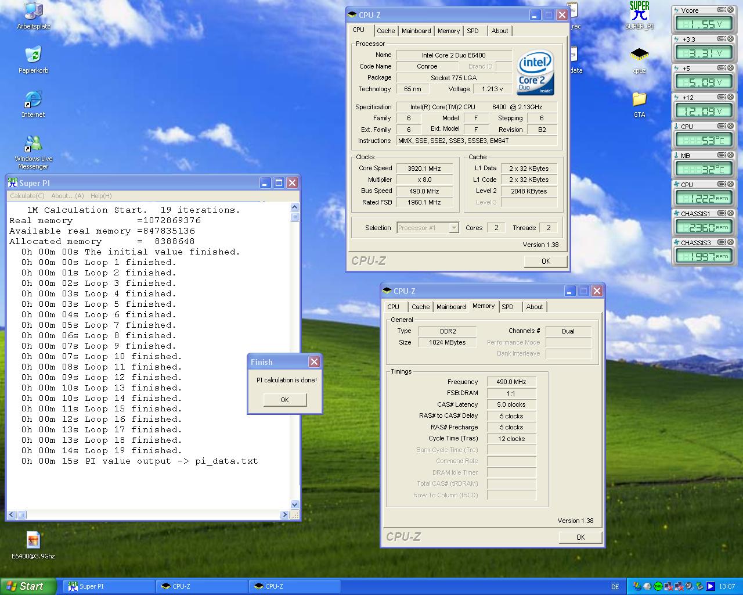Open the Windows Start menu

(x=28, y=586)
